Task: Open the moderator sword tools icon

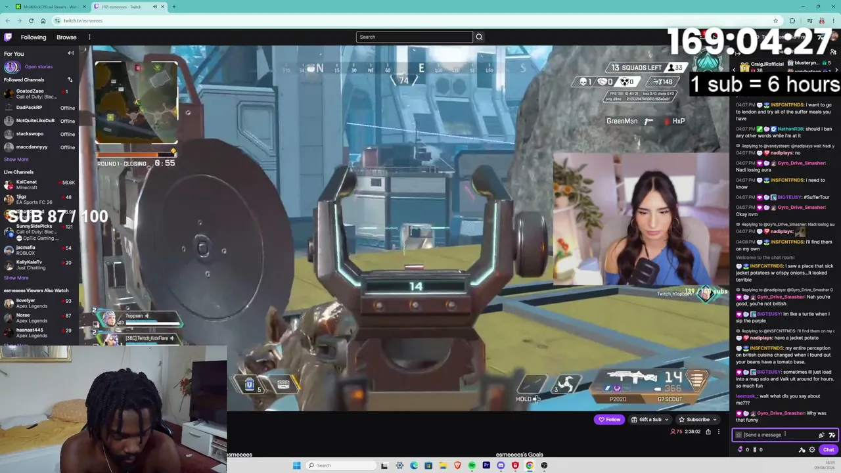Action: click(802, 450)
